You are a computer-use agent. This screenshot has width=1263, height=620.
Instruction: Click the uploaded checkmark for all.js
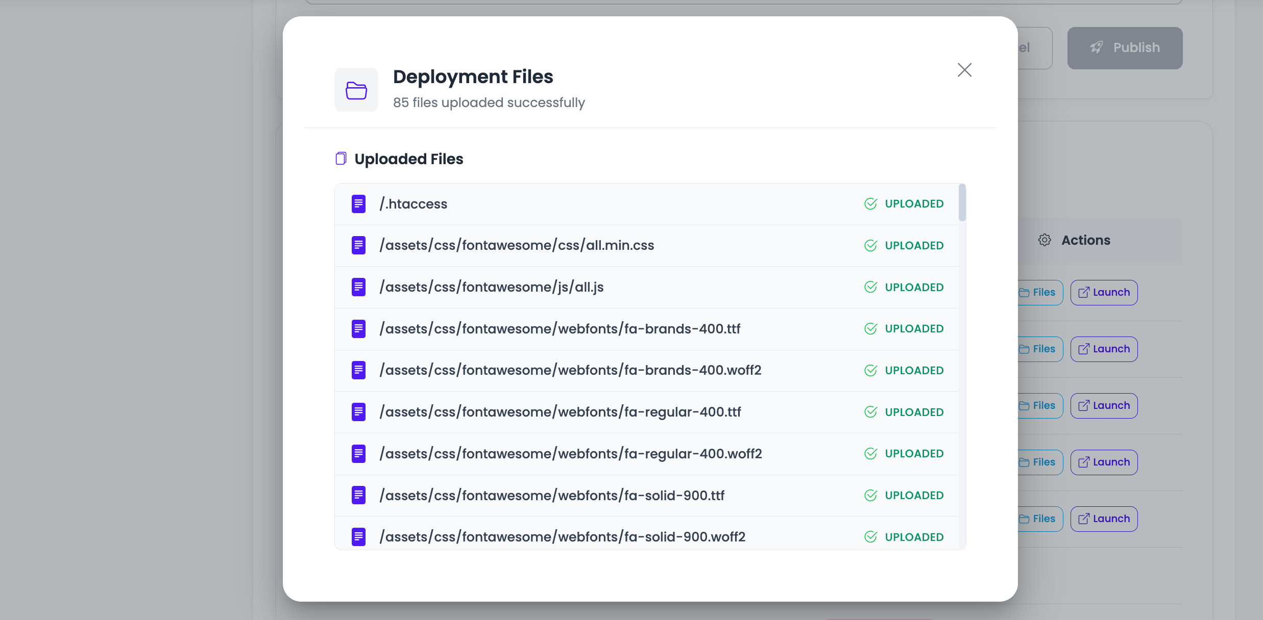click(x=871, y=287)
